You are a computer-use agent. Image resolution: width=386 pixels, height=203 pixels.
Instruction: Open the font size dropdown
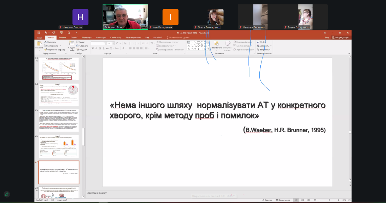(x=112, y=43)
